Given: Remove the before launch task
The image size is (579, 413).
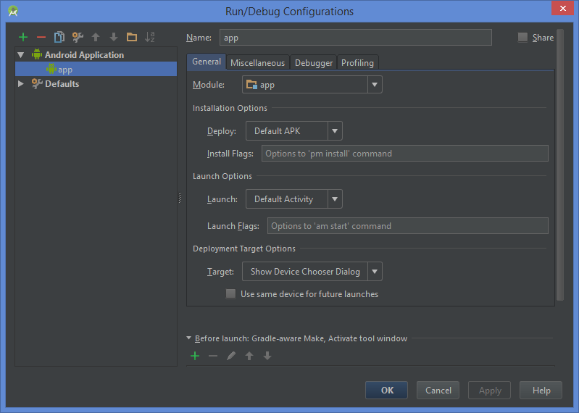Looking at the screenshot, I should 213,356.
